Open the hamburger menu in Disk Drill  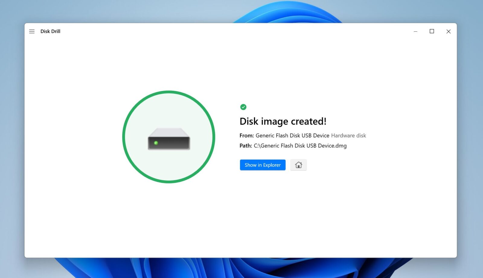pyautogui.click(x=32, y=31)
